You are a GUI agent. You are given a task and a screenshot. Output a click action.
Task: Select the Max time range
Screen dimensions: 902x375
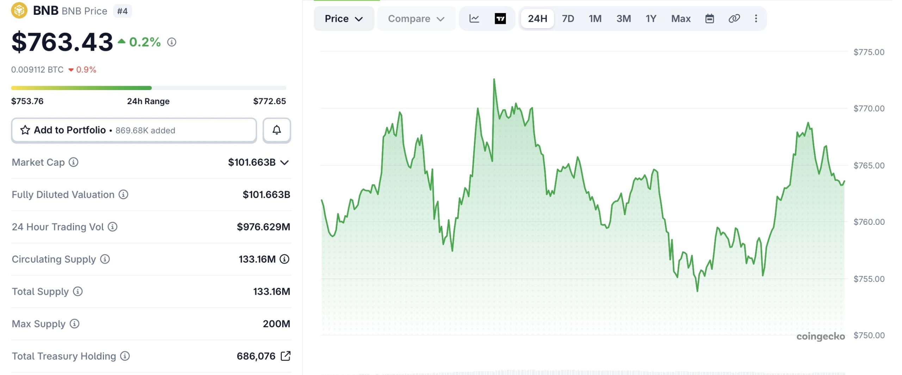[x=681, y=19]
